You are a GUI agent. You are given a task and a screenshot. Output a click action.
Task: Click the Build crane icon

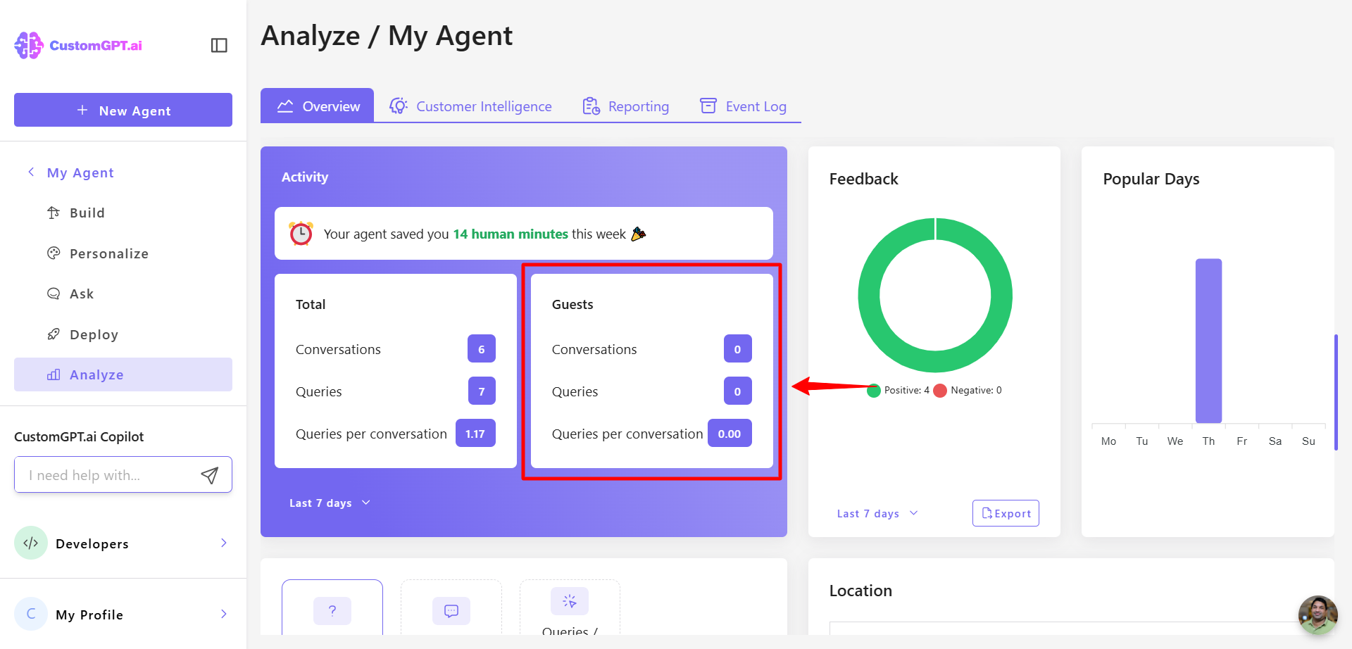pyautogui.click(x=54, y=213)
